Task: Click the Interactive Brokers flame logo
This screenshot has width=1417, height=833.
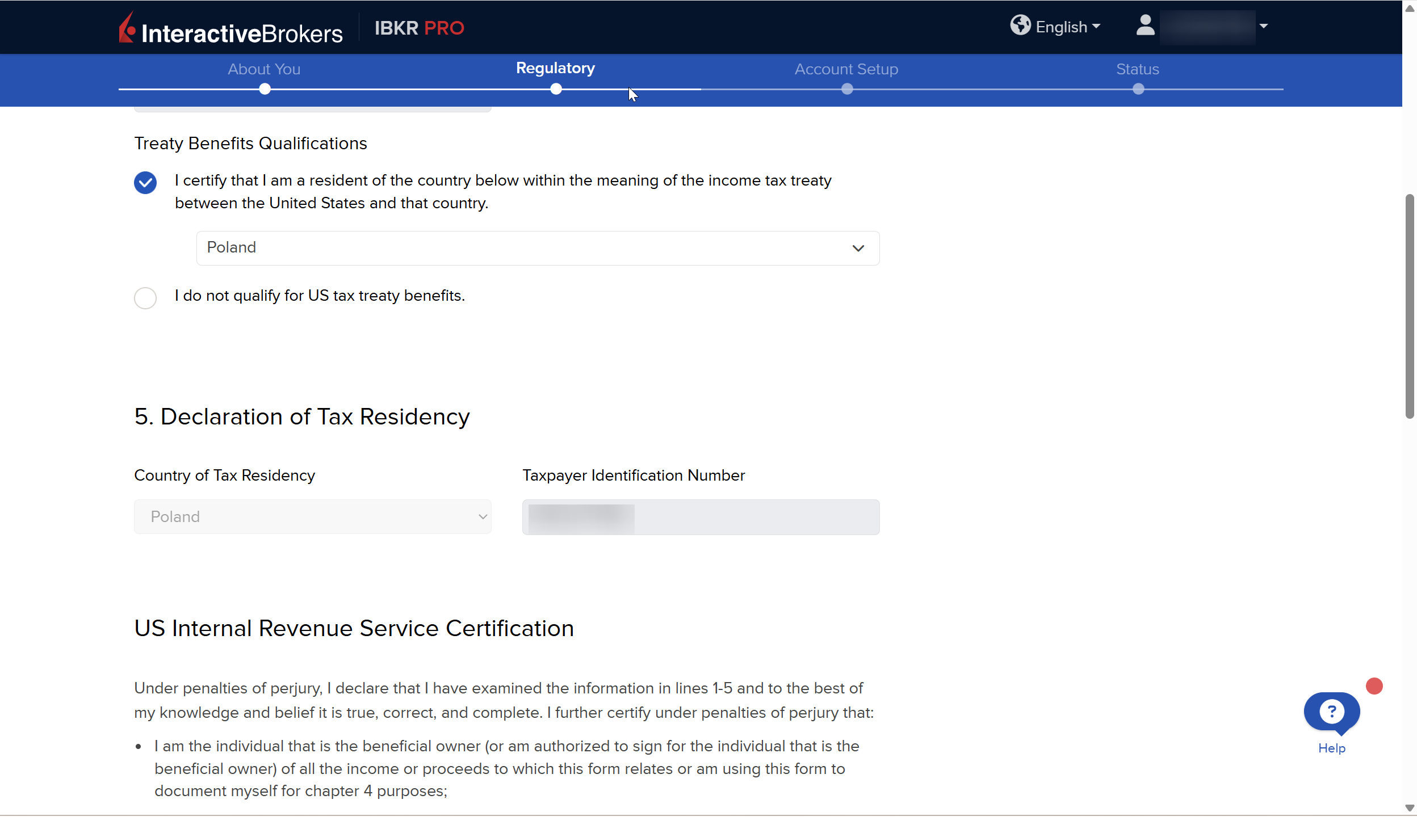Action: coord(127,28)
